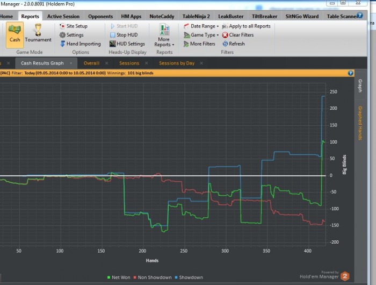Open Graphed Hands side panel

coord(360,123)
